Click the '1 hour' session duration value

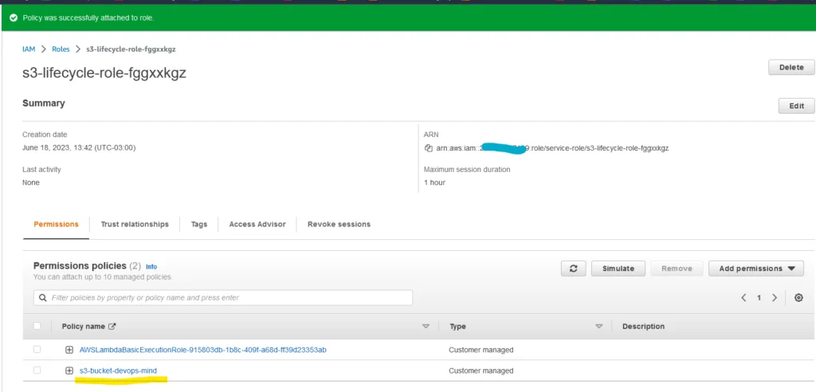pyautogui.click(x=434, y=182)
